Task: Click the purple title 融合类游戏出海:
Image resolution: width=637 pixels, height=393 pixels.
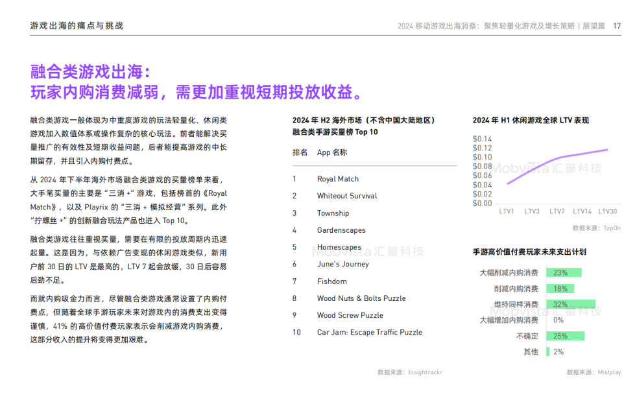Action: pyautogui.click(x=91, y=72)
